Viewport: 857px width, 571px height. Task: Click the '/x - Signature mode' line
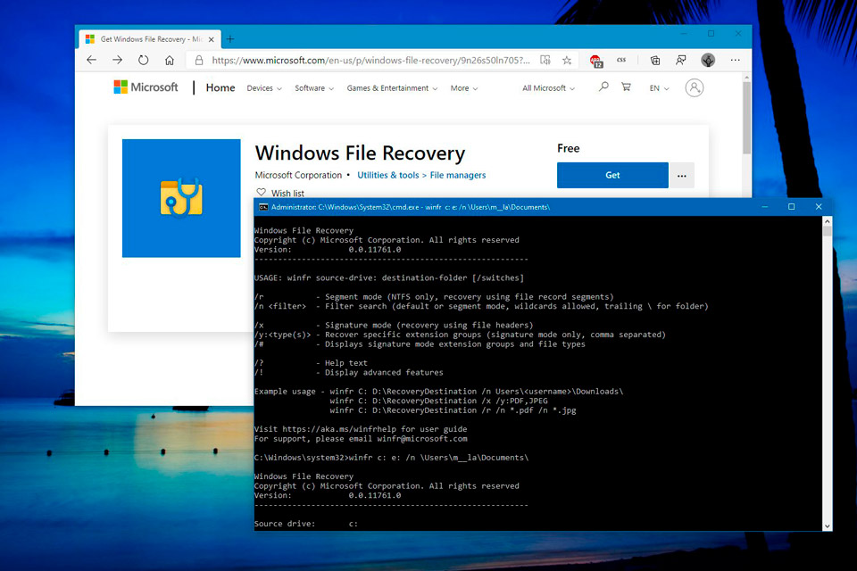(x=394, y=325)
